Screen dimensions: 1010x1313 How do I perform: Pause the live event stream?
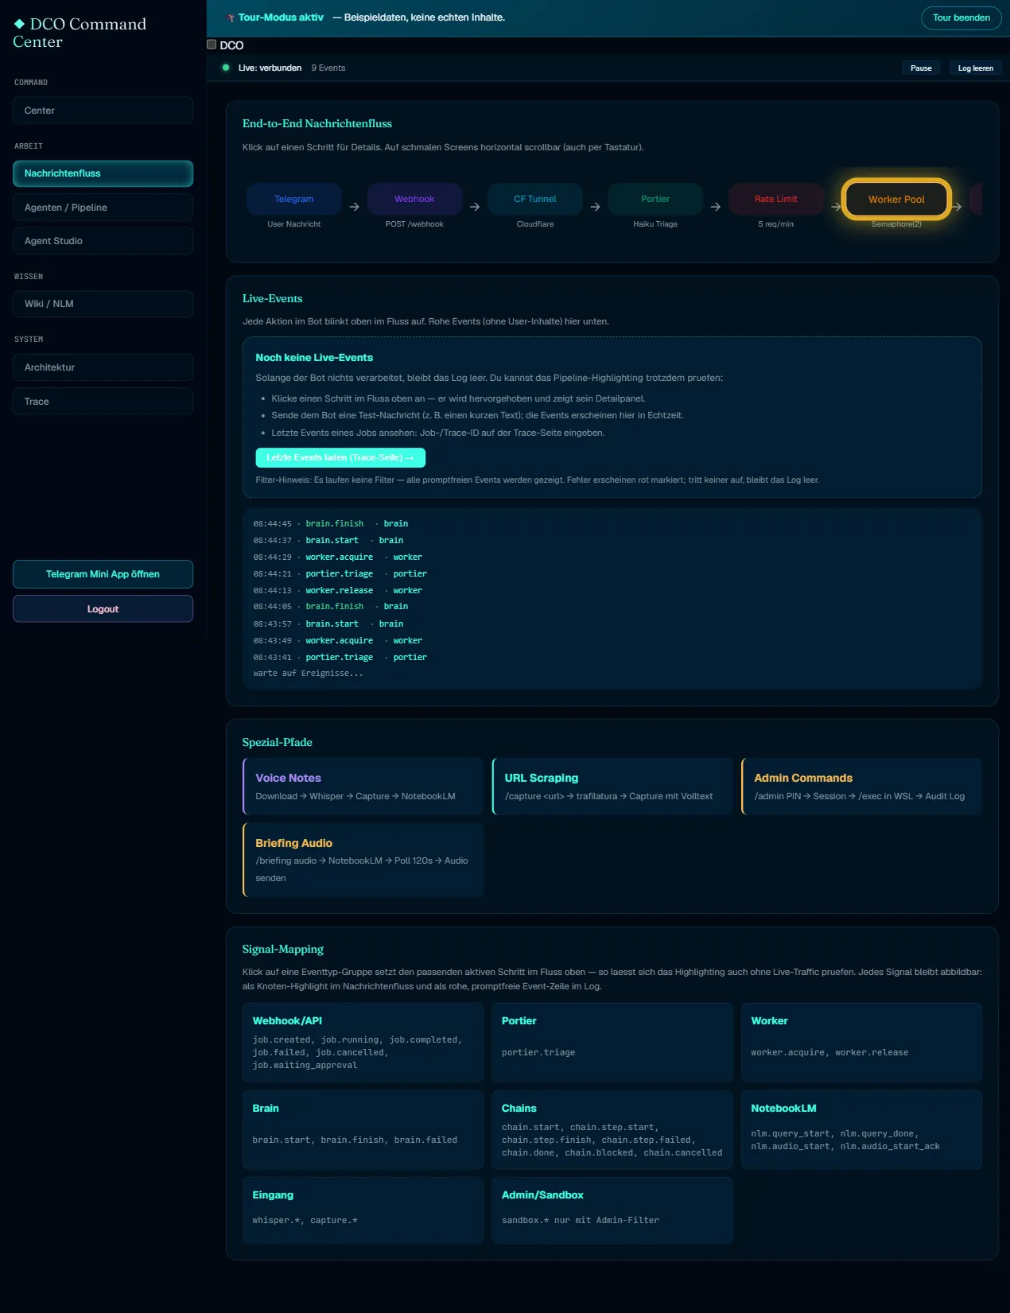921,68
